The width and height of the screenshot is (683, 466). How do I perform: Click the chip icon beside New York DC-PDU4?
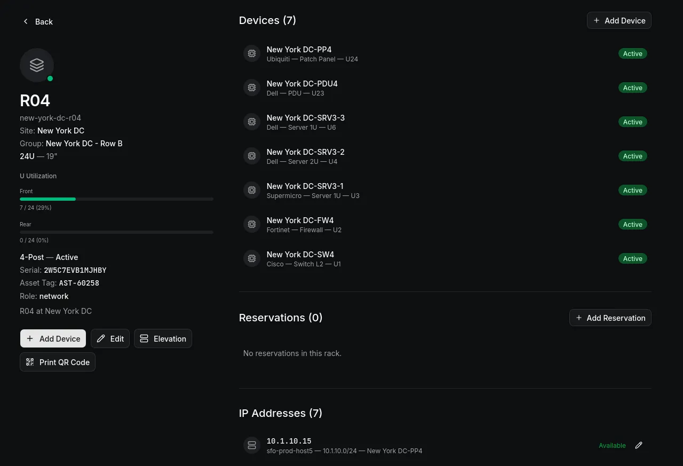click(x=252, y=88)
